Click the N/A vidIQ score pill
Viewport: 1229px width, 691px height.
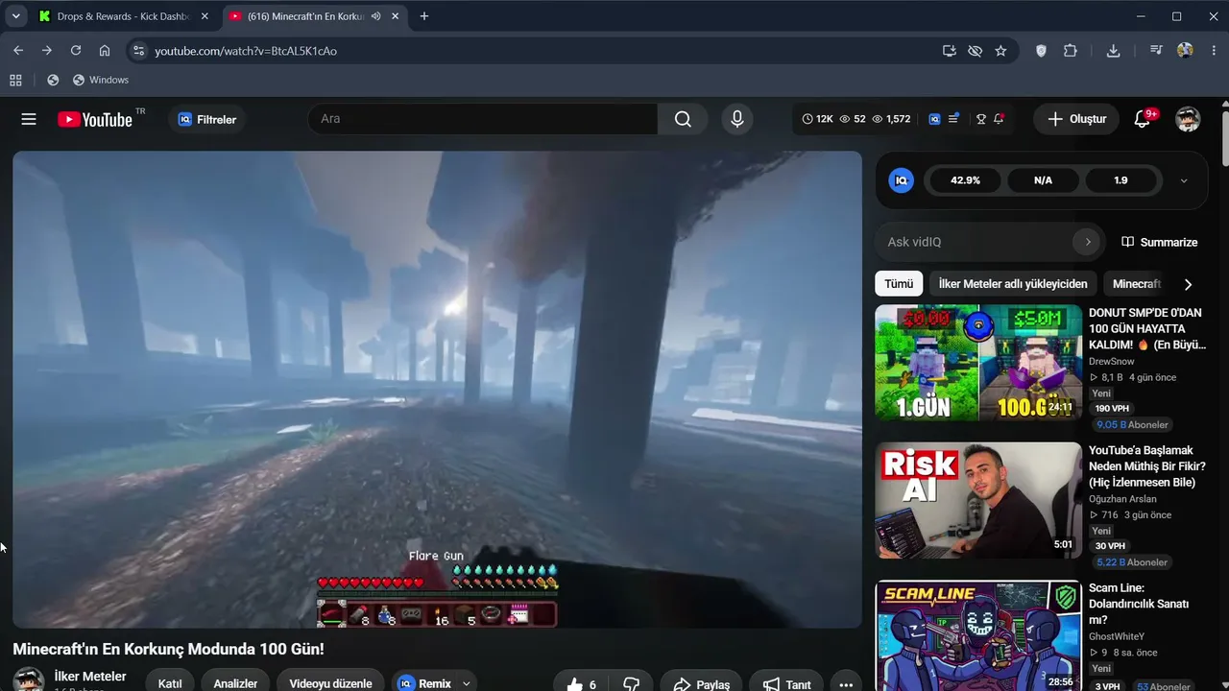1043,180
